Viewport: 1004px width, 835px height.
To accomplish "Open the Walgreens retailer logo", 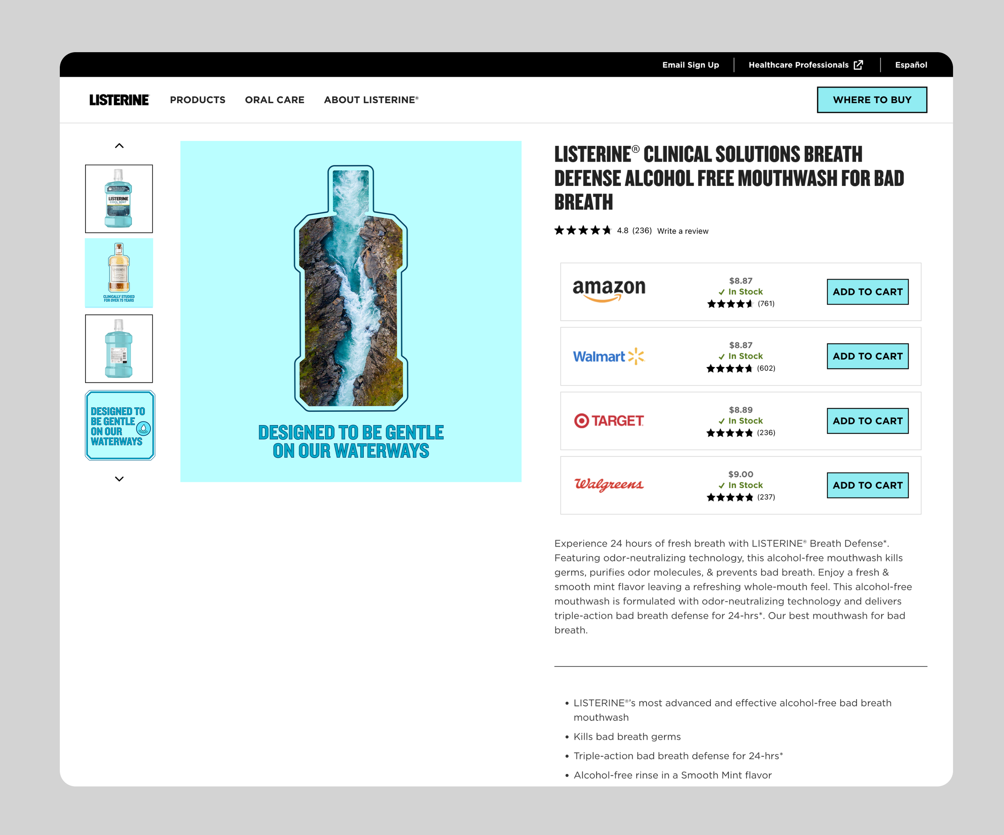I will tap(608, 485).
